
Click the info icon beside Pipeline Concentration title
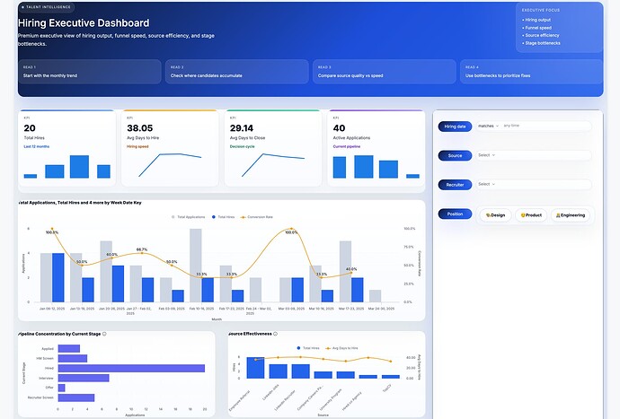click(104, 334)
